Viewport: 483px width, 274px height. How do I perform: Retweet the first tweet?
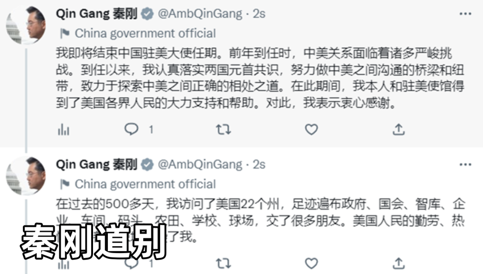pyautogui.click(x=223, y=129)
